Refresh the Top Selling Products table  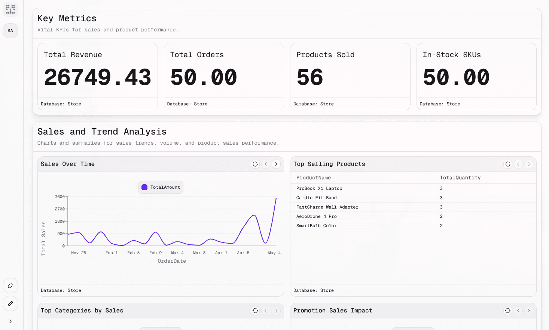tap(507, 164)
